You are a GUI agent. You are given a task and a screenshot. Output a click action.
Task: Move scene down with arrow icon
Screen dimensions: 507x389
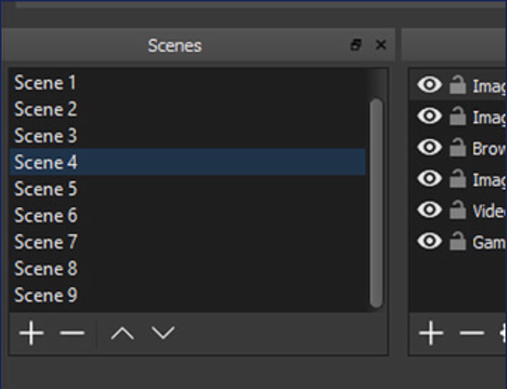coord(163,334)
